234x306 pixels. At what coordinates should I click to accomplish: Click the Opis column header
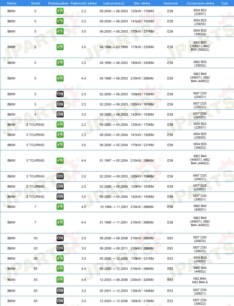click(x=224, y=3)
